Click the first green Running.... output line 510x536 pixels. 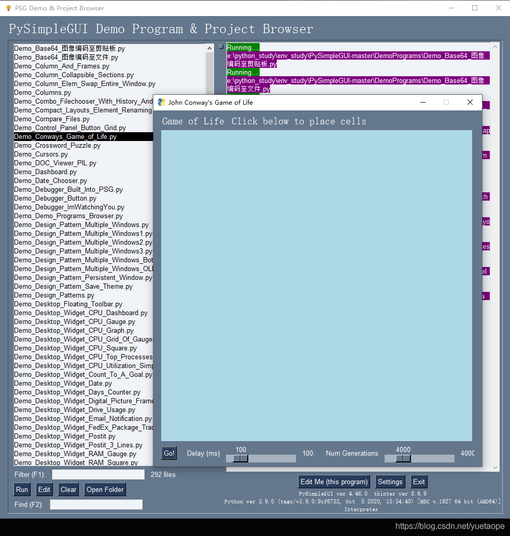[243, 47]
